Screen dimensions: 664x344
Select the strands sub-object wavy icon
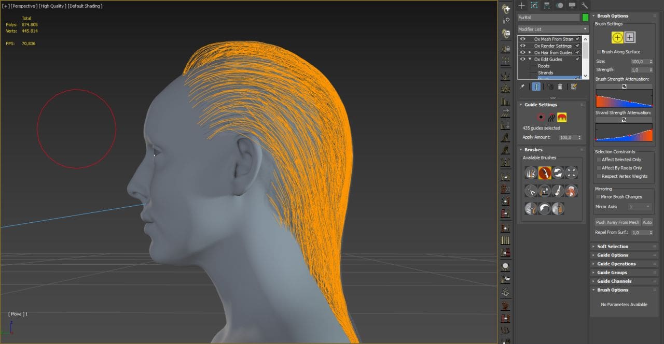pos(551,117)
